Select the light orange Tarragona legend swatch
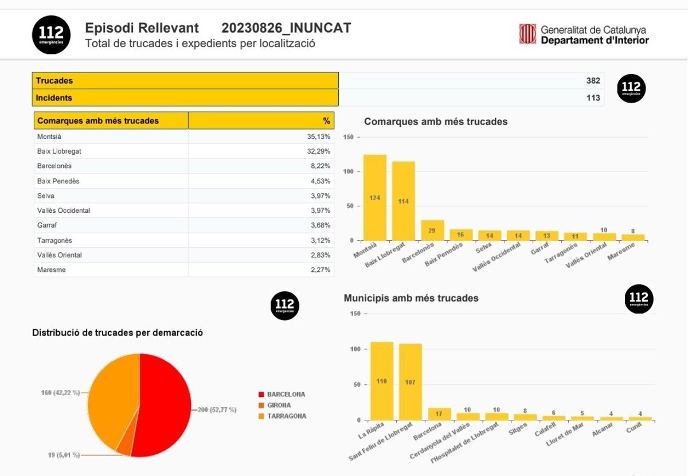Image resolution: width=688 pixels, height=476 pixels. click(x=261, y=416)
